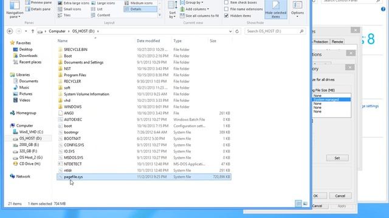Click Hide selected items button
The height and width of the screenshot is (218, 389).
(x=275, y=10)
